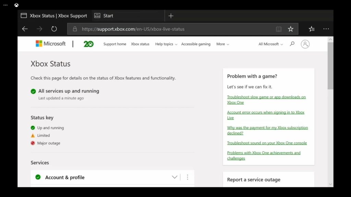This screenshot has width=351, height=197.
Task: Open the three-dot overlay menu beside Xbox logo
Action: [x=5, y=5]
